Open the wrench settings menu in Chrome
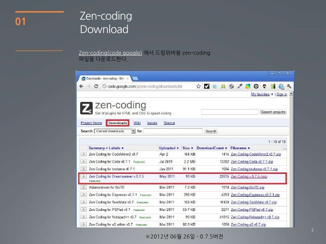The height and width of the screenshot is (244, 326). point(289,86)
